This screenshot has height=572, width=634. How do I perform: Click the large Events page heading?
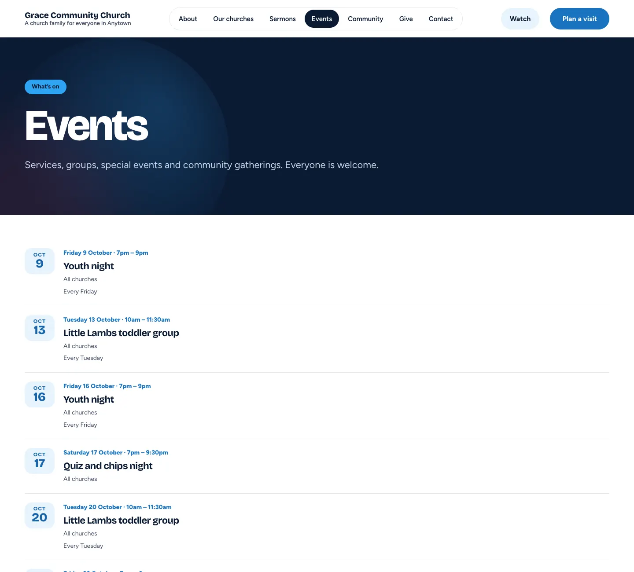[x=87, y=126]
